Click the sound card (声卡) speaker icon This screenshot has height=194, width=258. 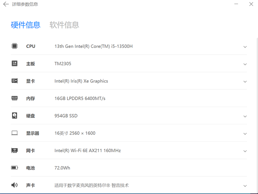[15, 185]
